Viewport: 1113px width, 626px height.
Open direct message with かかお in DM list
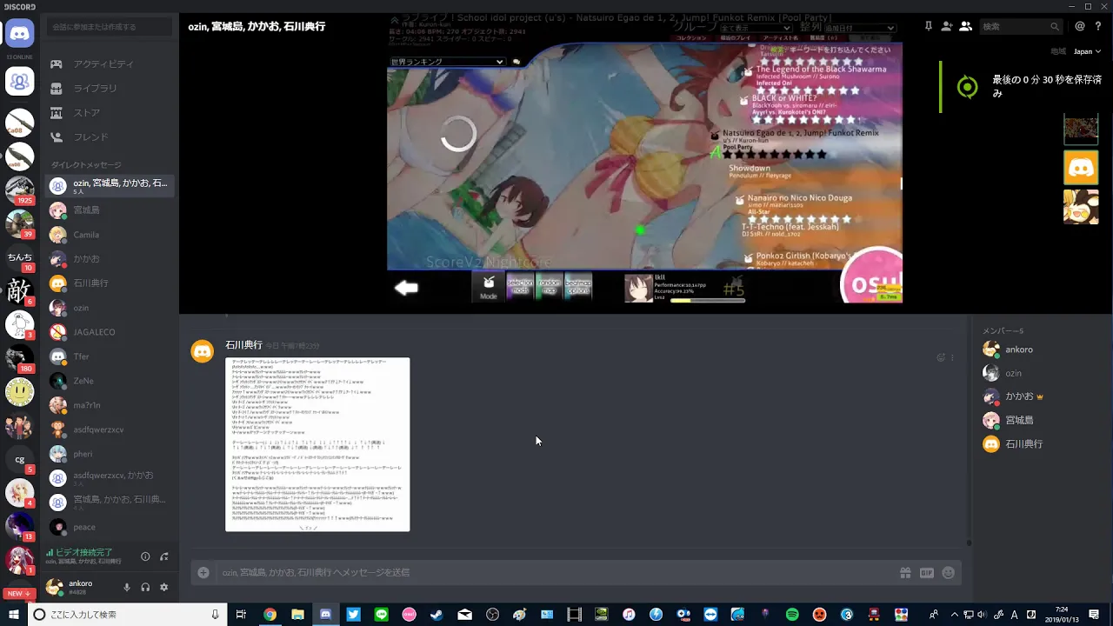tap(110, 258)
